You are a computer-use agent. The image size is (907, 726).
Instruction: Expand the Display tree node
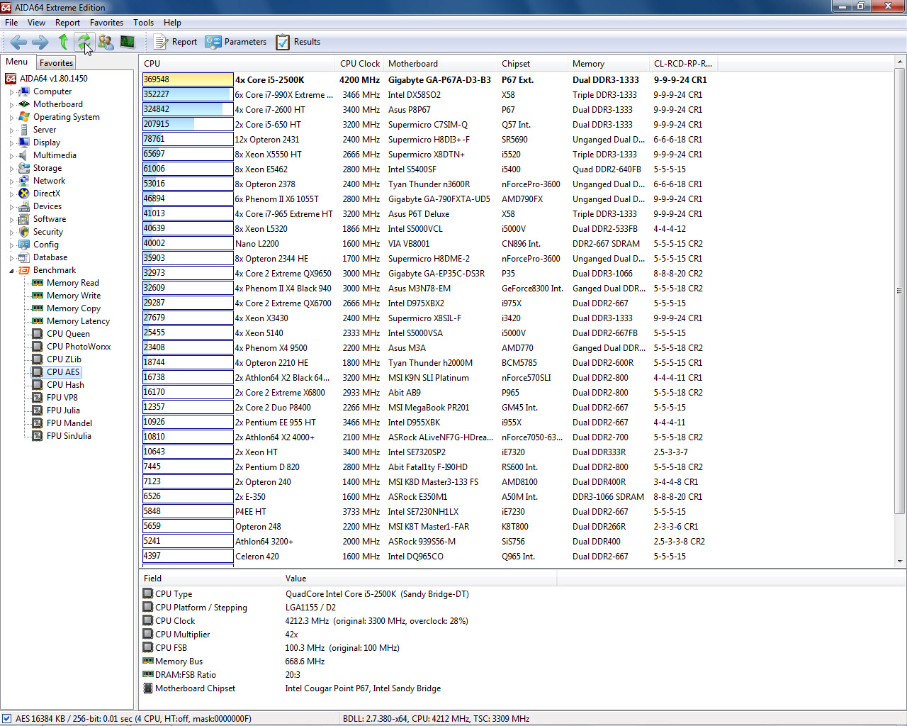tap(11, 143)
